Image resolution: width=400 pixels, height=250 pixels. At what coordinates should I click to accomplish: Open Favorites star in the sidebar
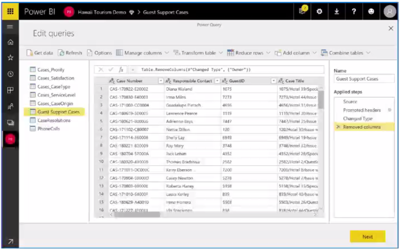11,58
